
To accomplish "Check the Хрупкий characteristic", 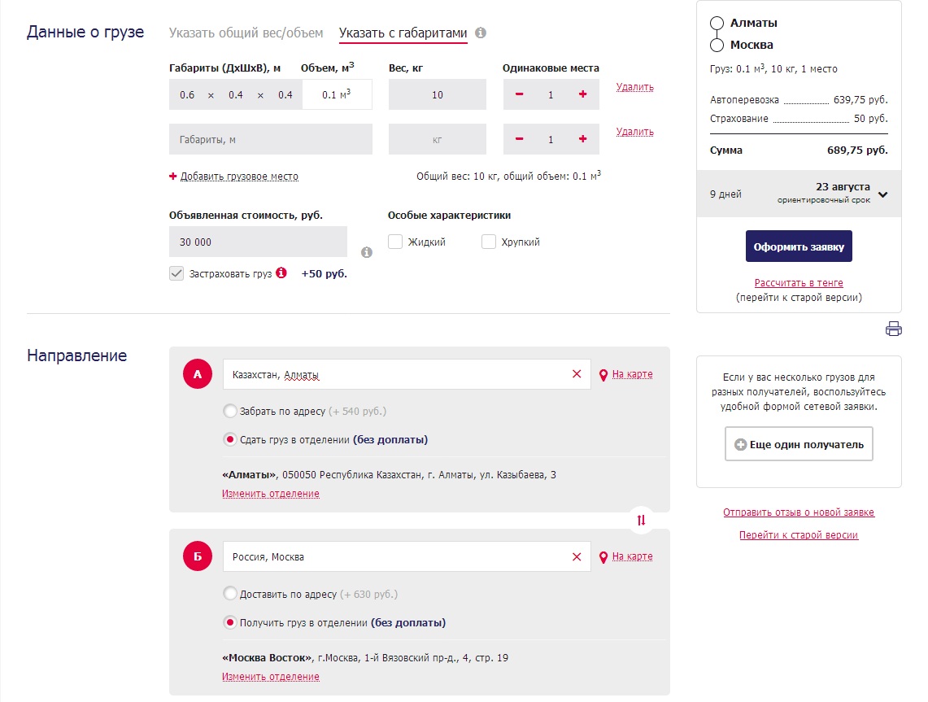I will tap(489, 242).
